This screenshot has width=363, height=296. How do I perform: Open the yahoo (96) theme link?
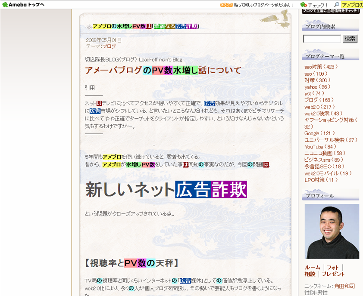[317, 87]
